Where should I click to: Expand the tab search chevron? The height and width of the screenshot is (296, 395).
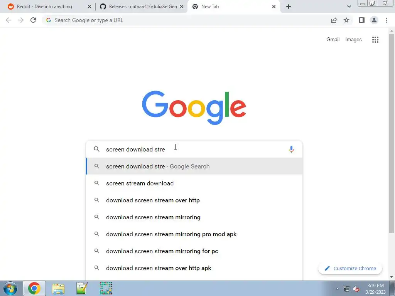pyautogui.click(x=349, y=7)
